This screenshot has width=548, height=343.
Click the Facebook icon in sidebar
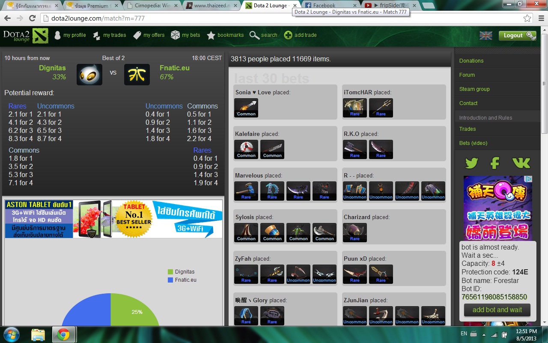(x=495, y=163)
